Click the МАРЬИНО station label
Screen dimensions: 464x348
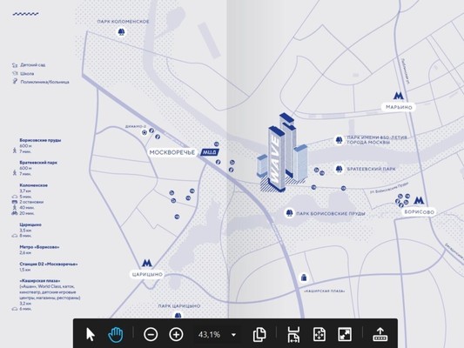[x=399, y=107]
